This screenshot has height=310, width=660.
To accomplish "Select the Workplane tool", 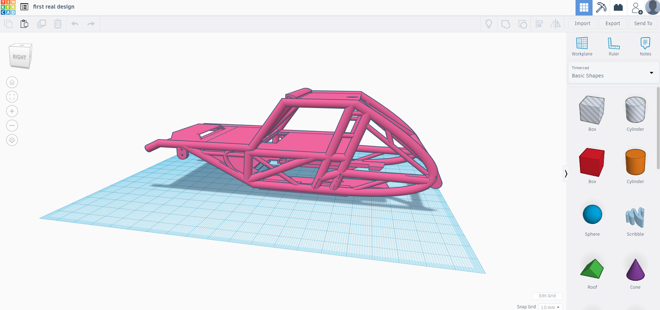I will 582,46.
